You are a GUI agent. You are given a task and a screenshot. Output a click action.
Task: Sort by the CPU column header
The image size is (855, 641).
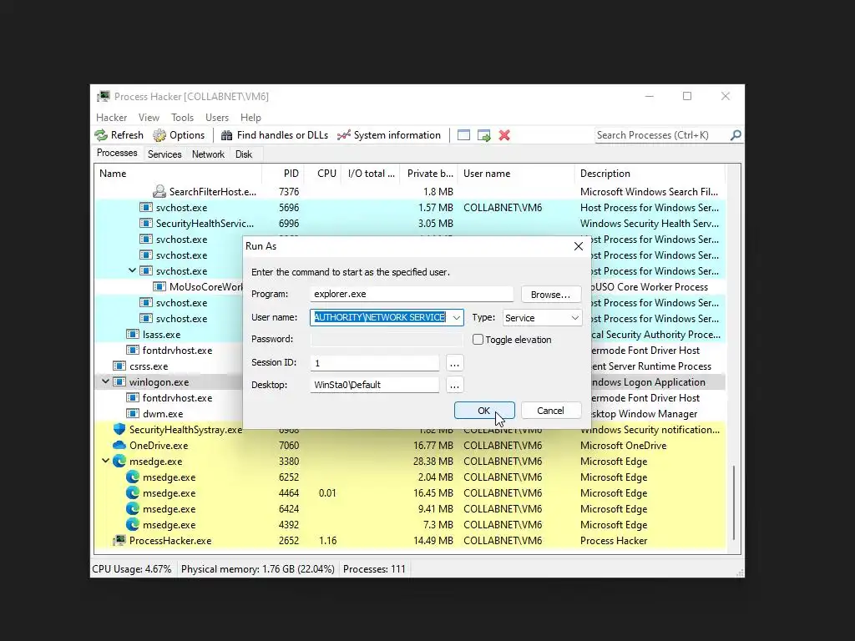pos(323,174)
